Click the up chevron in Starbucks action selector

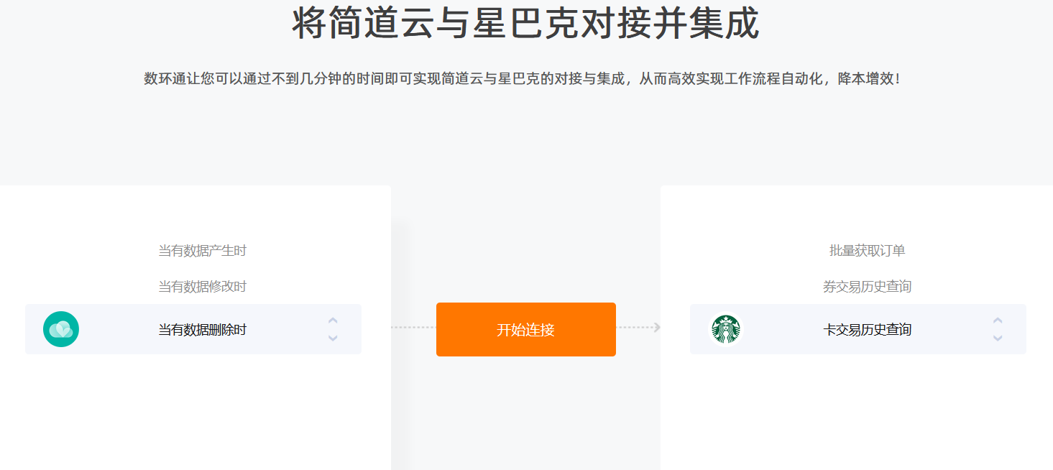coord(998,321)
